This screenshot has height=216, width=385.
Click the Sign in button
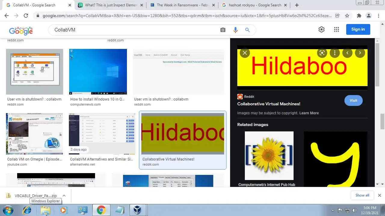pyautogui.click(x=358, y=29)
